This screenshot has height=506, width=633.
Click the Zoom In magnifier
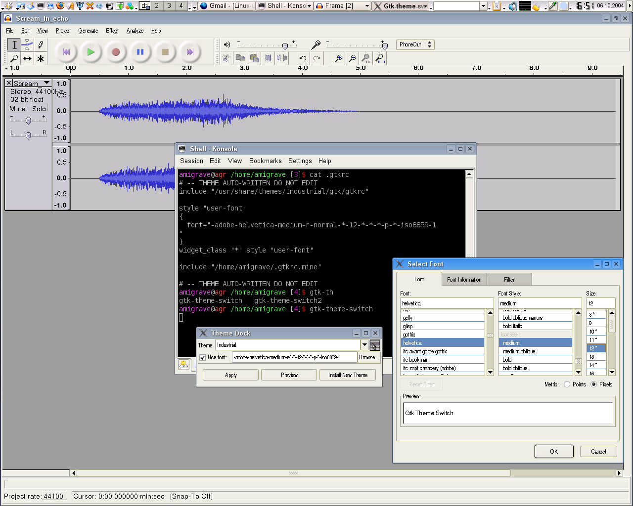tap(338, 58)
